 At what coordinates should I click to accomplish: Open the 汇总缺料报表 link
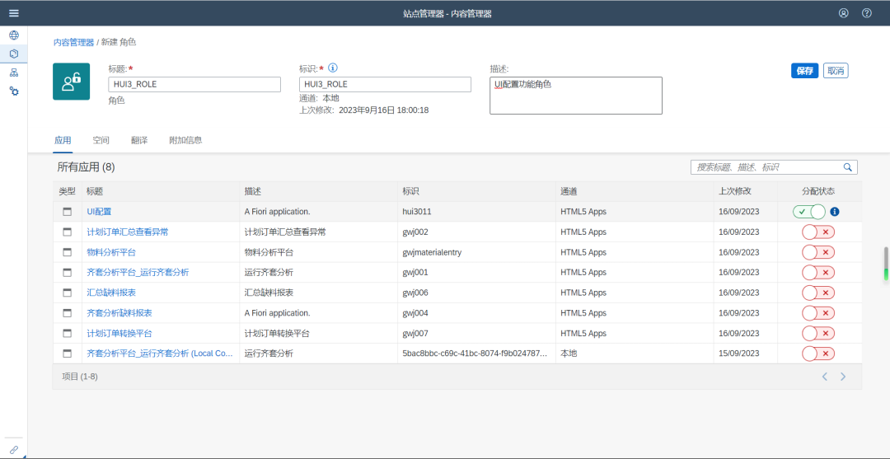111,293
